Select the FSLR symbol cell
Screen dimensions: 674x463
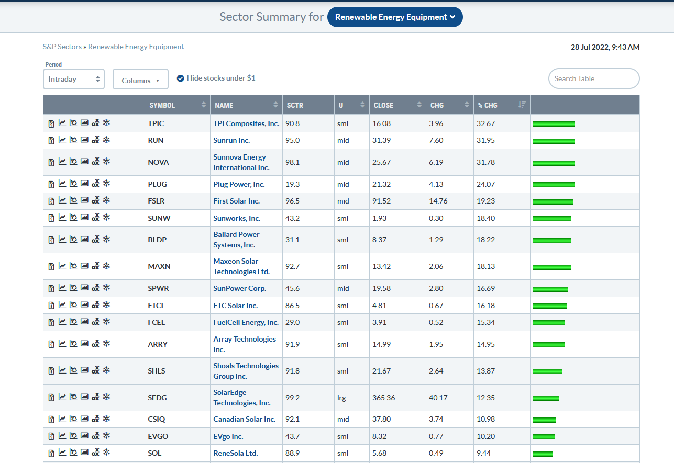[x=177, y=201]
